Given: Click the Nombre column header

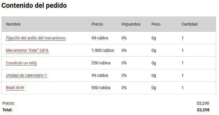Looking at the screenshot, I should coord(13,24).
